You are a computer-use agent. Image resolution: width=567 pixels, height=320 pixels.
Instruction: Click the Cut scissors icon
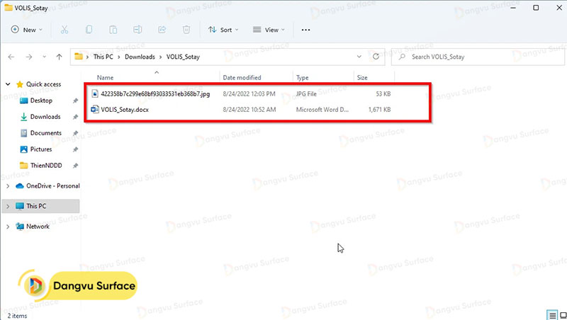pos(64,30)
